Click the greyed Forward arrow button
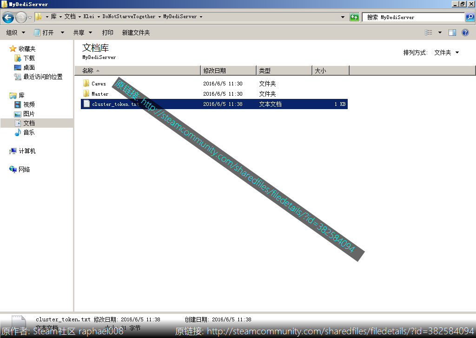Viewport: 476px width, 338px height. [x=21, y=17]
